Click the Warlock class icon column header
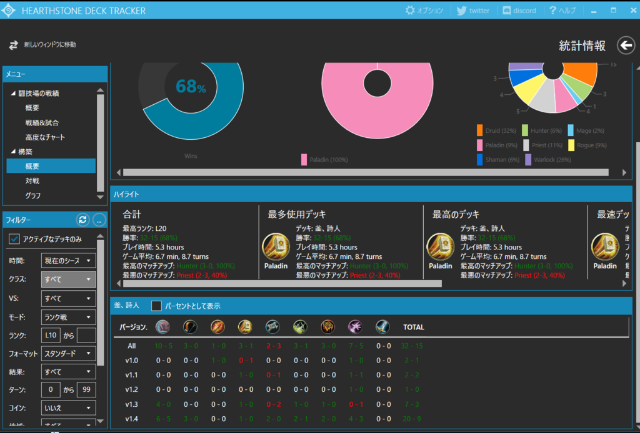640x433 pixels. click(355, 327)
